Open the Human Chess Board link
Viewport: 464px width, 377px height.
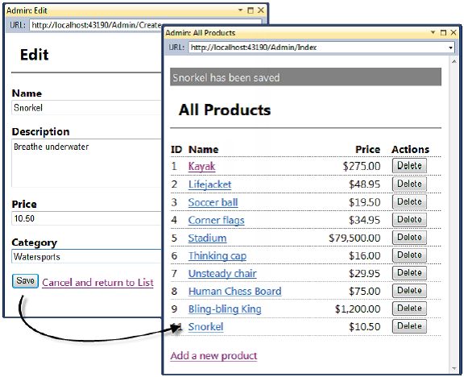click(234, 291)
